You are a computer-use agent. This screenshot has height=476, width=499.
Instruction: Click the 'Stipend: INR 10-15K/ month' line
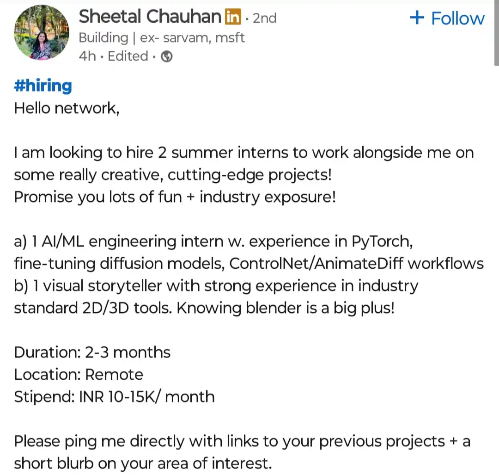point(114,397)
